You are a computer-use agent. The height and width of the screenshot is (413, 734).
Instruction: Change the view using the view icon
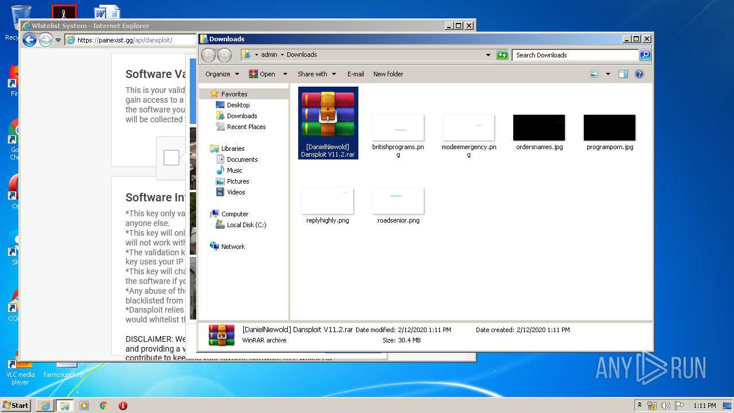[x=594, y=74]
